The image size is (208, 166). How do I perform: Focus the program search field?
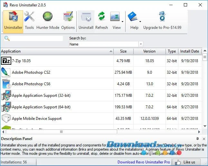pyautogui.click(x=36, y=38)
